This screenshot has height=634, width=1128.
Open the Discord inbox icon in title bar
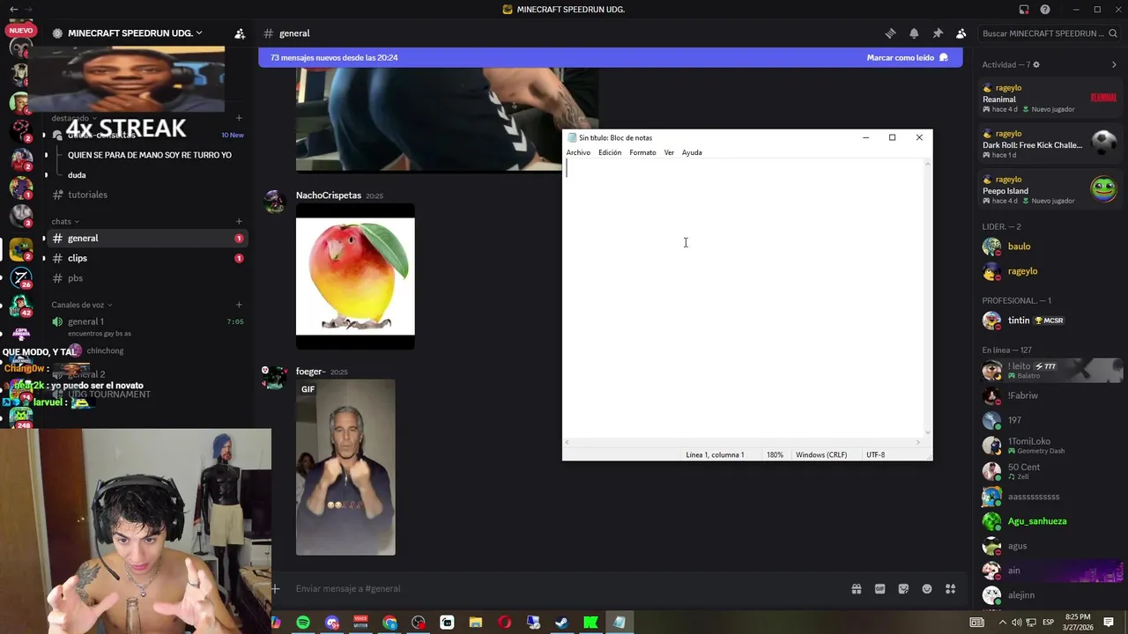pos(1024,10)
